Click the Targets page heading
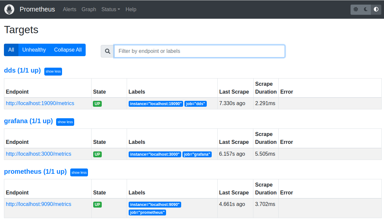384x224 pixels. coord(21,30)
